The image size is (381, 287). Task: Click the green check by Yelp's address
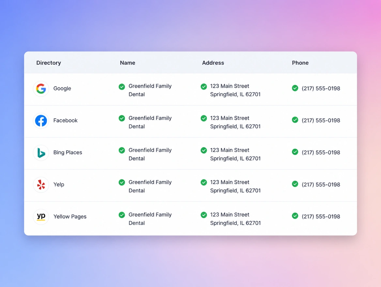[x=204, y=183]
